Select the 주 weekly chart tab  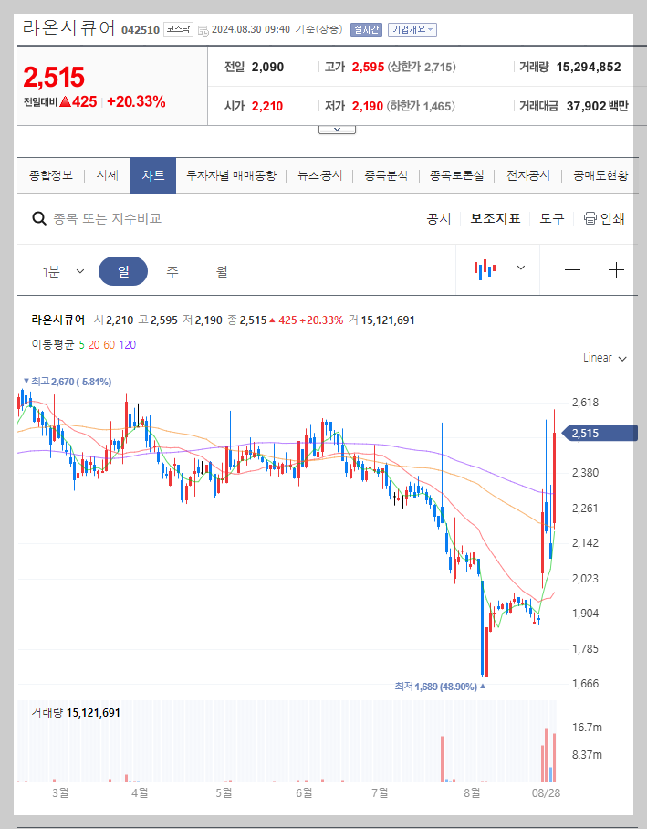[x=173, y=269]
